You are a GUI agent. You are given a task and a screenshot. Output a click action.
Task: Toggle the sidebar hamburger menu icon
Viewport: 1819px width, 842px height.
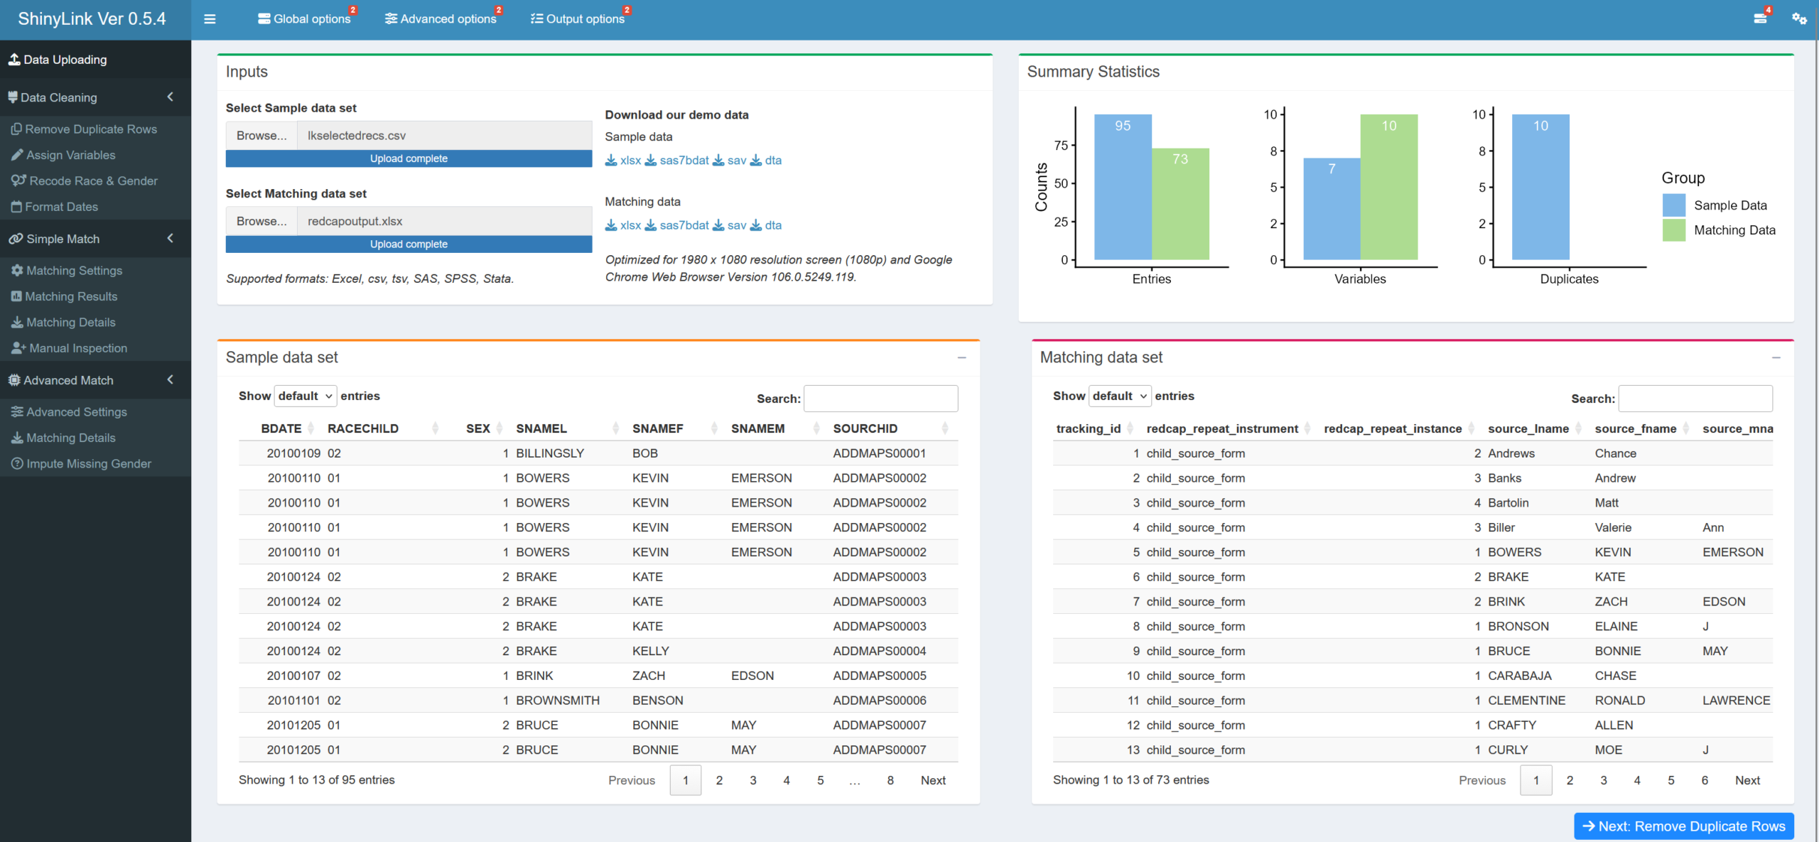pyautogui.click(x=210, y=19)
